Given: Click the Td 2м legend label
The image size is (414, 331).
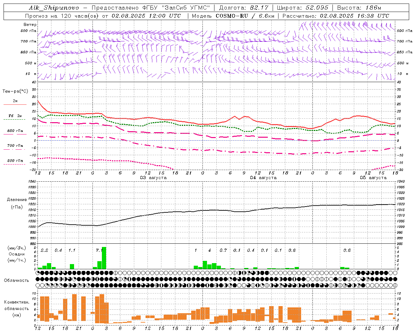Looking at the screenshot, I should (15, 115).
